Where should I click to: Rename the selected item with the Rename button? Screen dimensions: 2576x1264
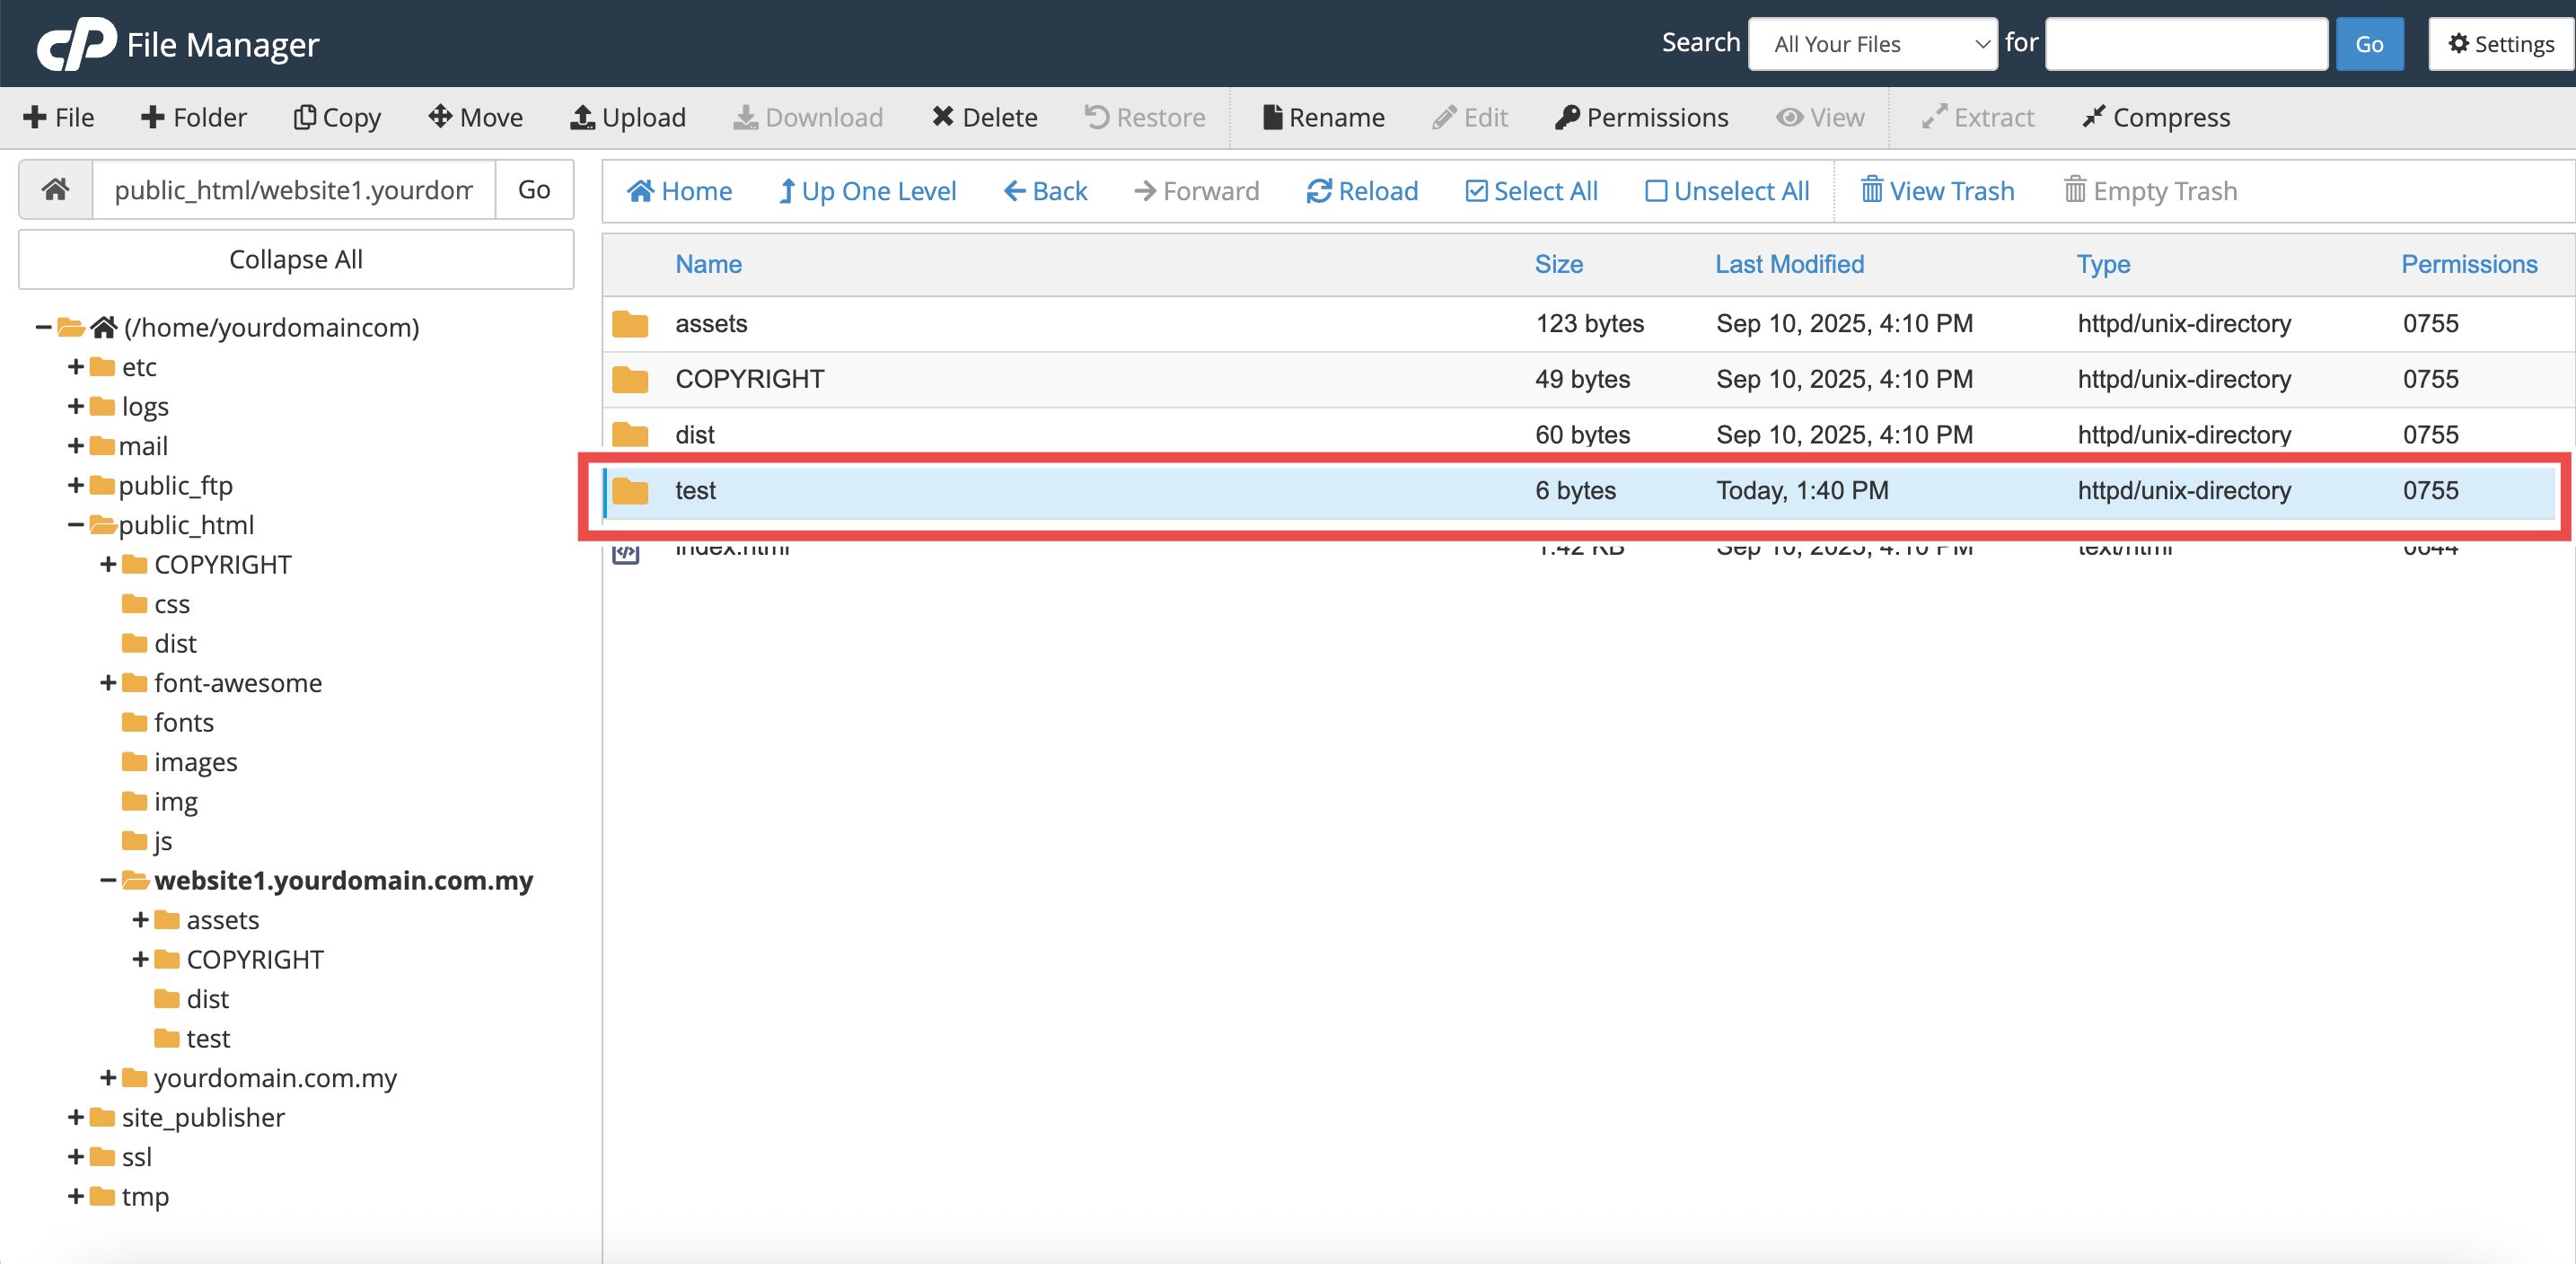[1324, 118]
